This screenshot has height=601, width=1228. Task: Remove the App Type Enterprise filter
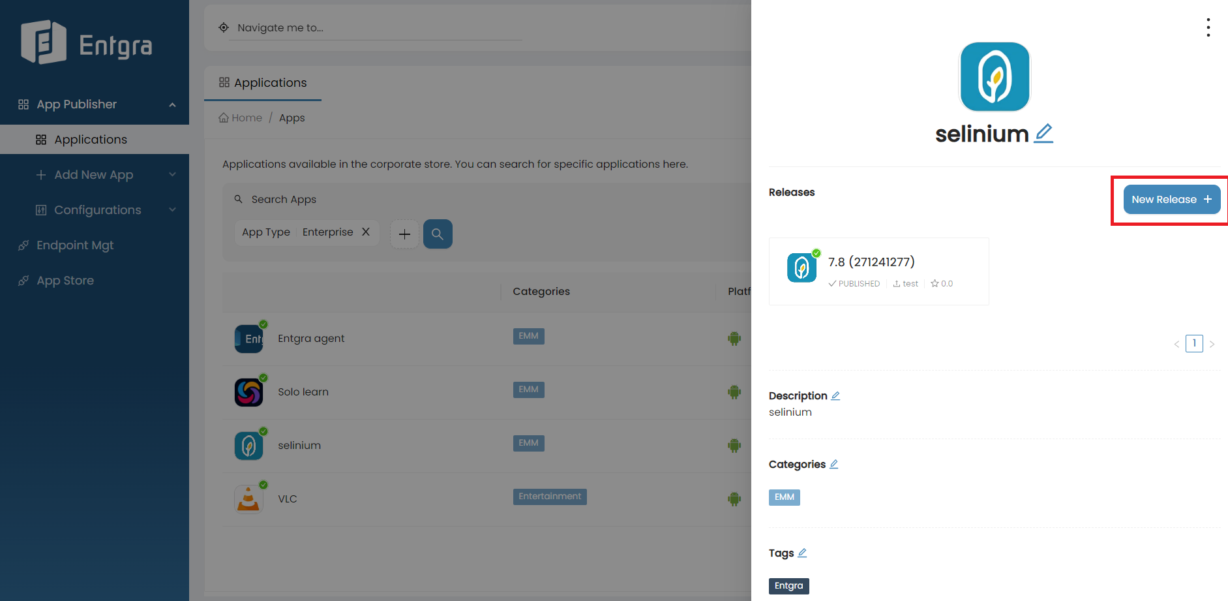point(366,232)
